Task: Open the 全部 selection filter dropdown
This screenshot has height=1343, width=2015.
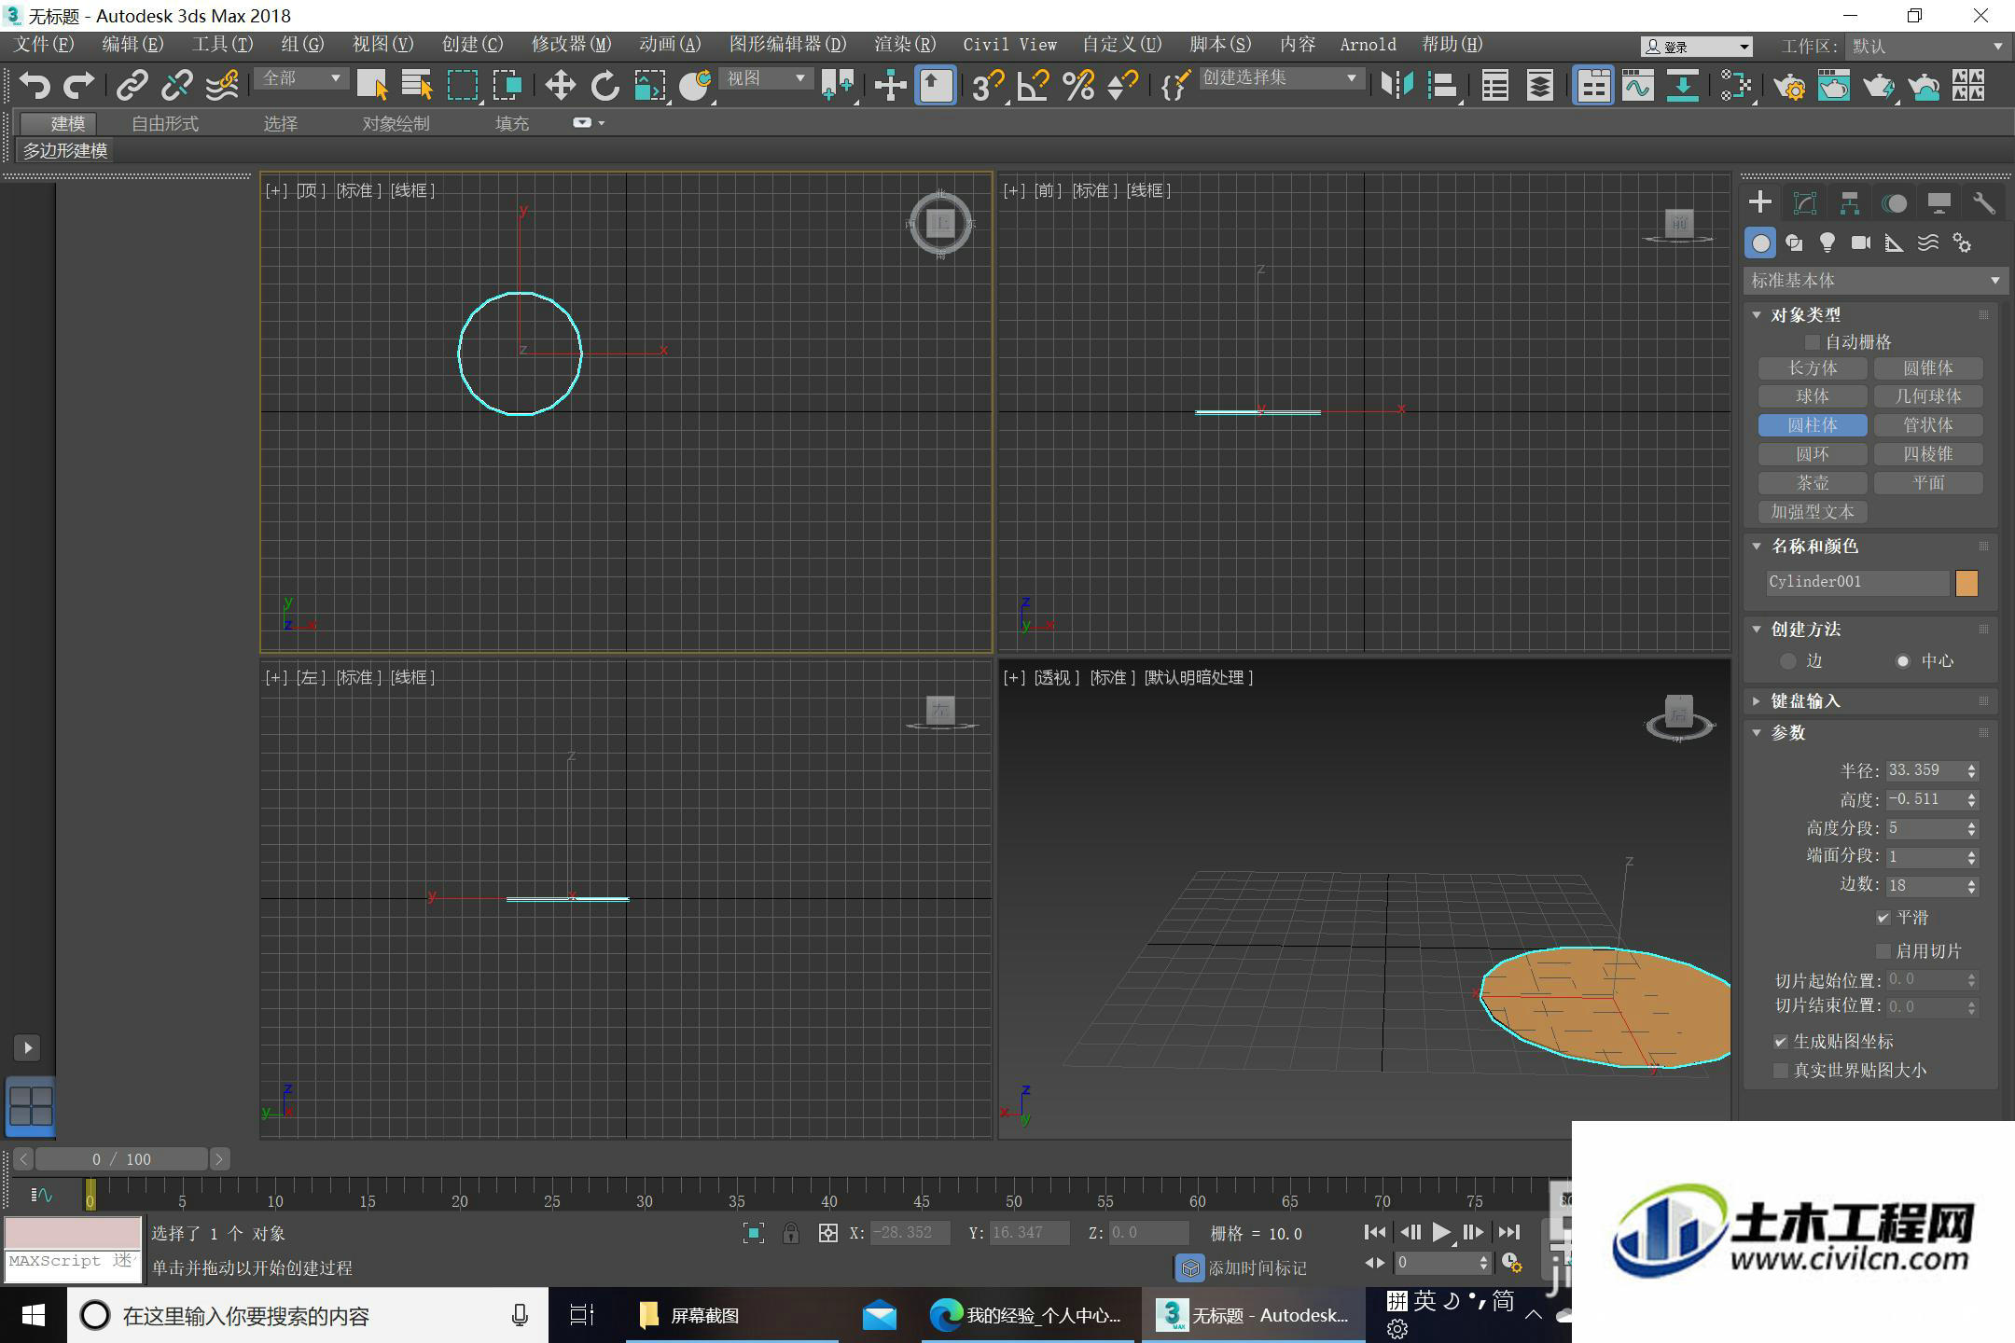Action: pos(300,78)
